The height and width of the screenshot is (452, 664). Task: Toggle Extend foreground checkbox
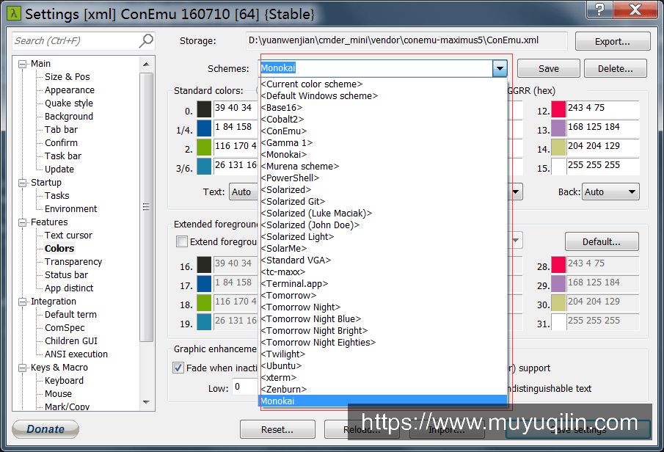[x=182, y=241]
